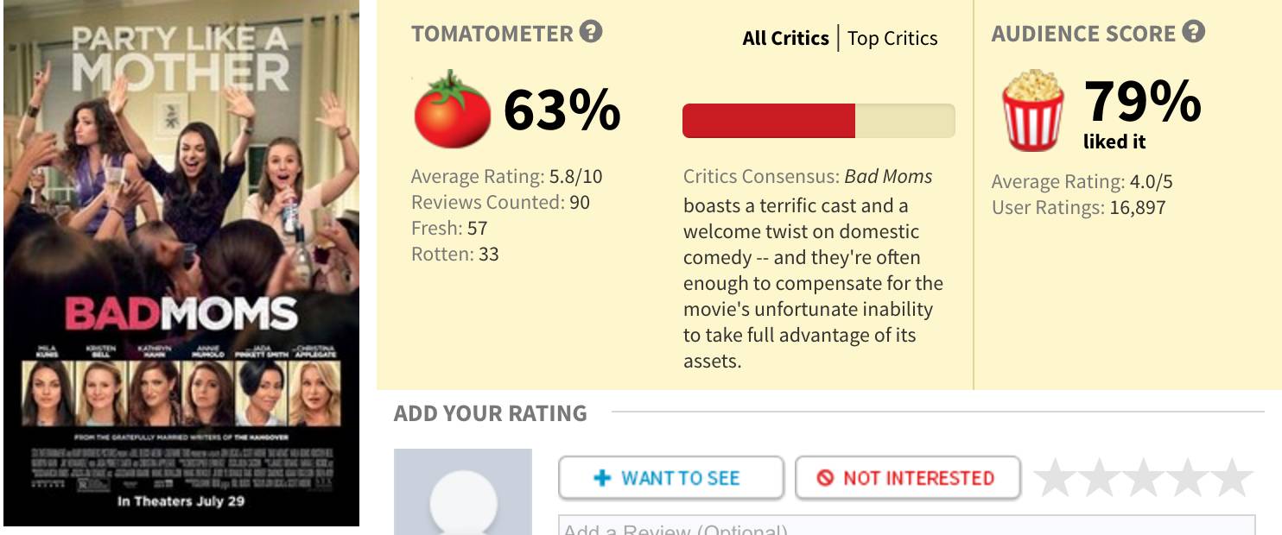1282x535 pixels.
Task: Switch to the All Critics tab
Action: 785,38
